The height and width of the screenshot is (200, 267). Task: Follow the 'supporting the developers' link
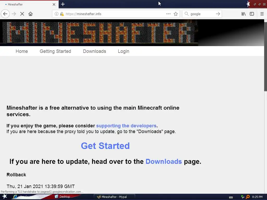[x=126, y=126]
